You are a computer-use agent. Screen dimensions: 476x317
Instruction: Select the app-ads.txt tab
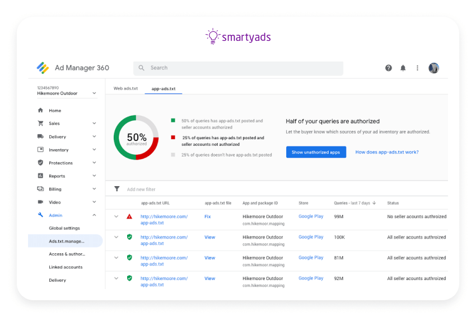pos(164,89)
